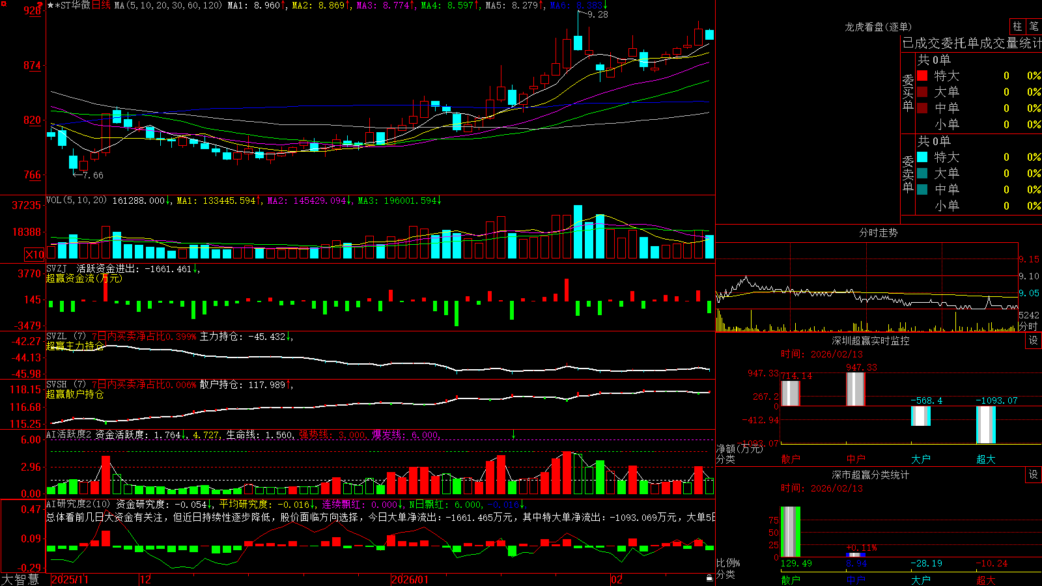Select the teal 中单 sell-order swatch
1042x586 pixels.
point(922,189)
